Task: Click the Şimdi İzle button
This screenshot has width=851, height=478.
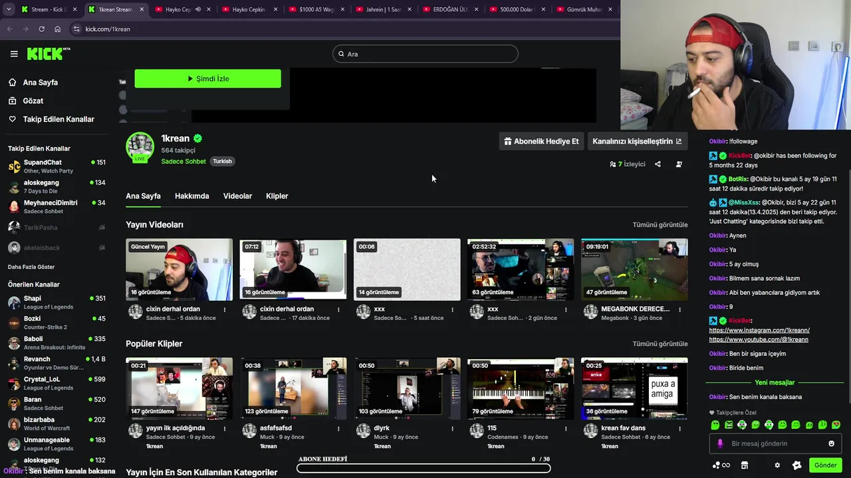Action: pos(207,78)
